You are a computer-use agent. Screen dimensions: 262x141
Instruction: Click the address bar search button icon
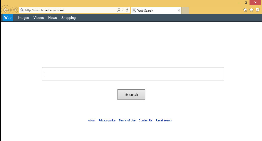[119, 10]
